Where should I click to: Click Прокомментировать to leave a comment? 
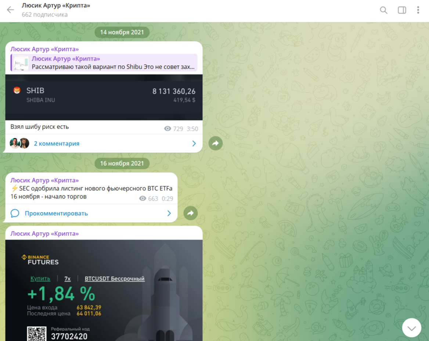[56, 213]
